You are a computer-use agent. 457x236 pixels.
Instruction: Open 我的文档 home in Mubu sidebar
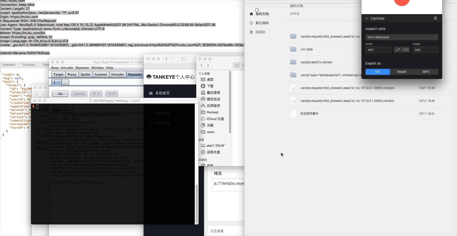(259, 14)
